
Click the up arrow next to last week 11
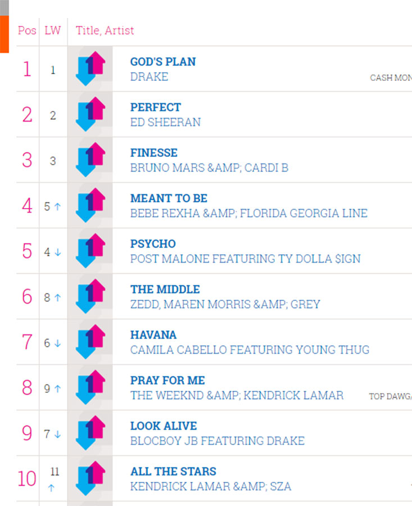tap(51, 488)
